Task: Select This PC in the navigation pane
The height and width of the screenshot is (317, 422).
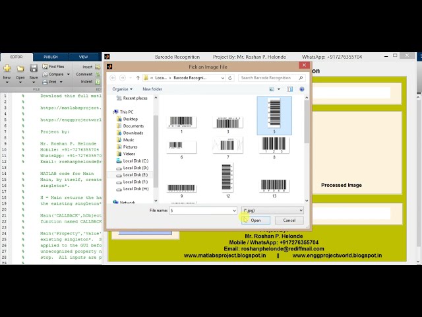Action: click(123, 112)
